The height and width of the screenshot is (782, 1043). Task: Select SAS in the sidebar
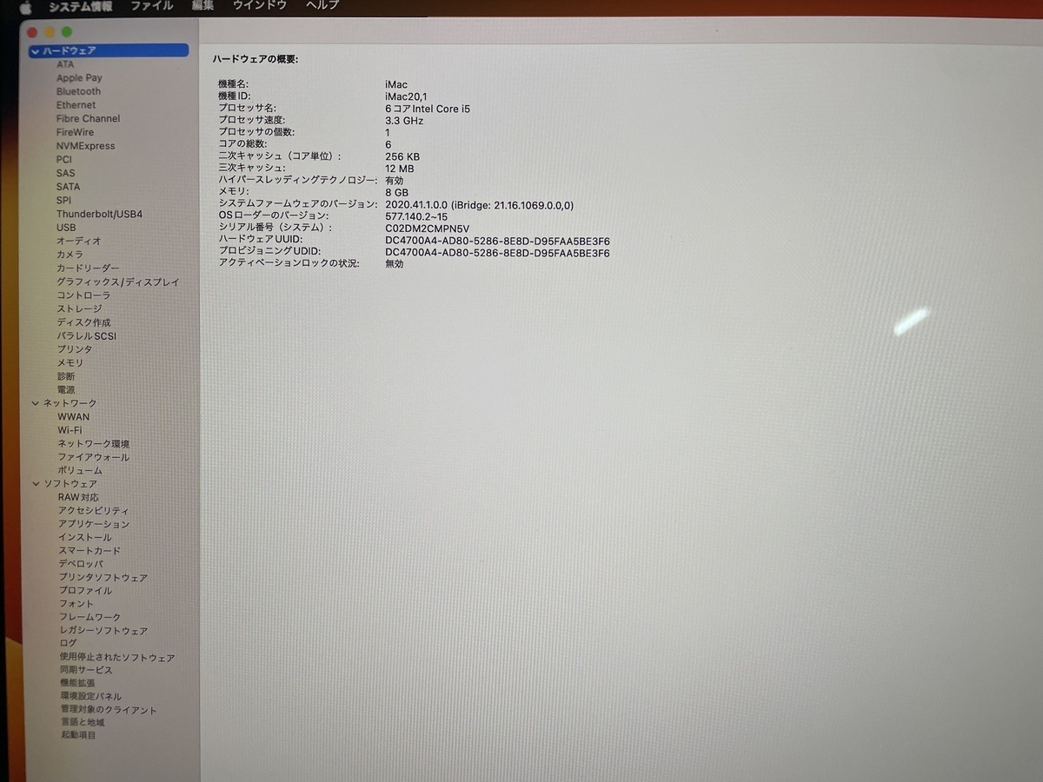(65, 173)
